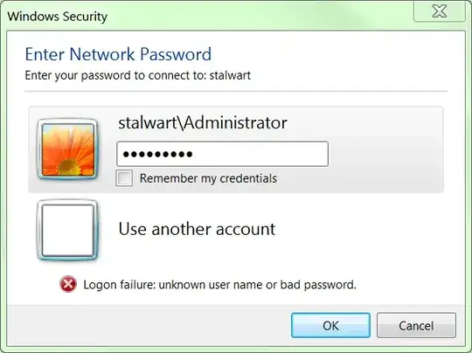Click the separator line below the subtitle
This screenshot has width=472, height=353.
point(236,91)
